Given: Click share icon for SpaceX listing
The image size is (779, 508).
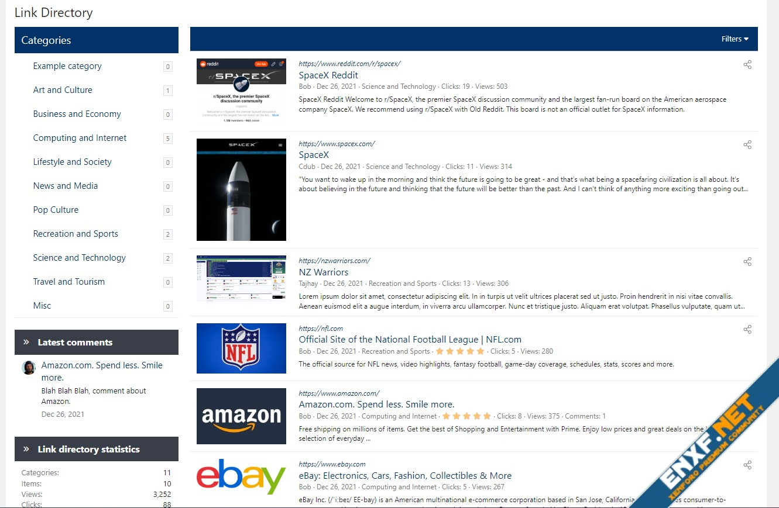Looking at the screenshot, I should (x=747, y=144).
